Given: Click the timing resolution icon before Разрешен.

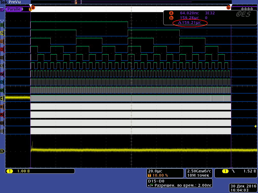Looking at the screenshot, I should pyautogui.click(x=151, y=186).
